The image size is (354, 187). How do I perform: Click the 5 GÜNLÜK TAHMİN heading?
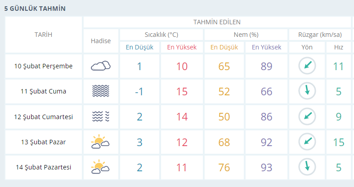35,9
